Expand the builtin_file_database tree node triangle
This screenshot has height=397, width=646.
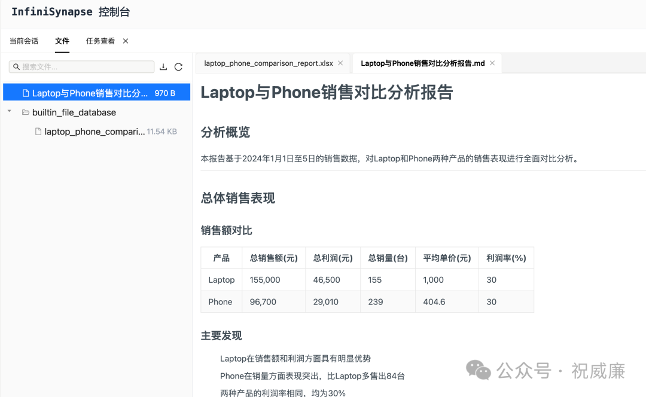pos(9,111)
